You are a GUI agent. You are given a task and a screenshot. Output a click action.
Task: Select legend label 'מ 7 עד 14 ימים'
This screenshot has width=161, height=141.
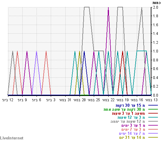(132, 133)
